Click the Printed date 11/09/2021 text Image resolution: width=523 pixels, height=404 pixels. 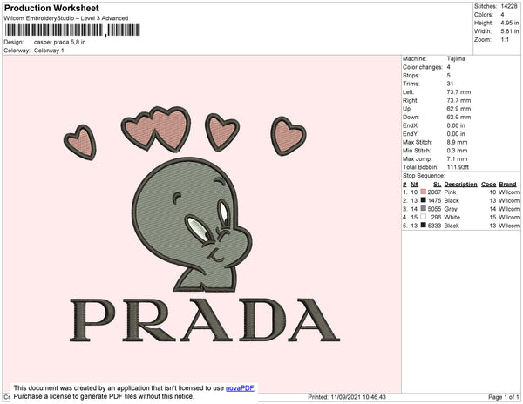347,397
